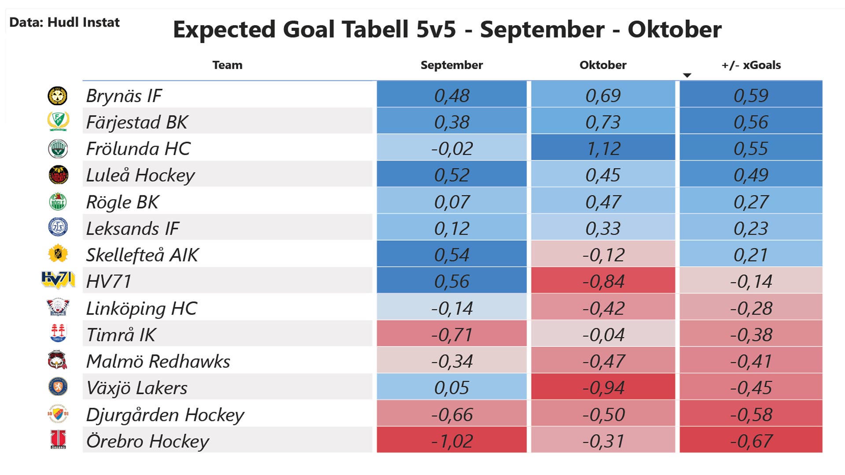Click the Färjestad BK team logo
This screenshot has height=475, width=845.
coord(58,121)
